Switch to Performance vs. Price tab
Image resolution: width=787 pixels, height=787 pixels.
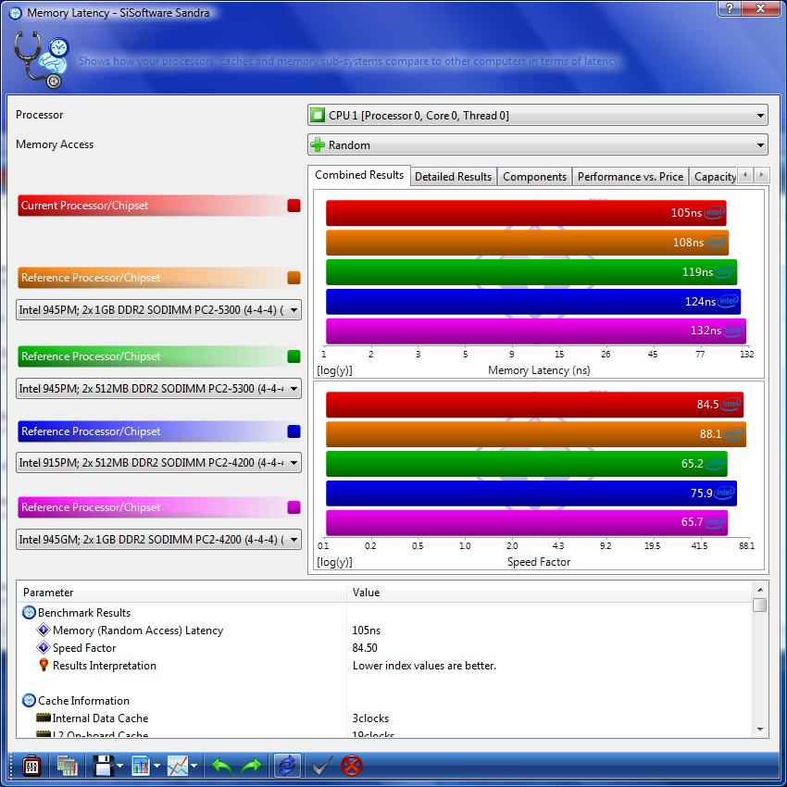(631, 177)
